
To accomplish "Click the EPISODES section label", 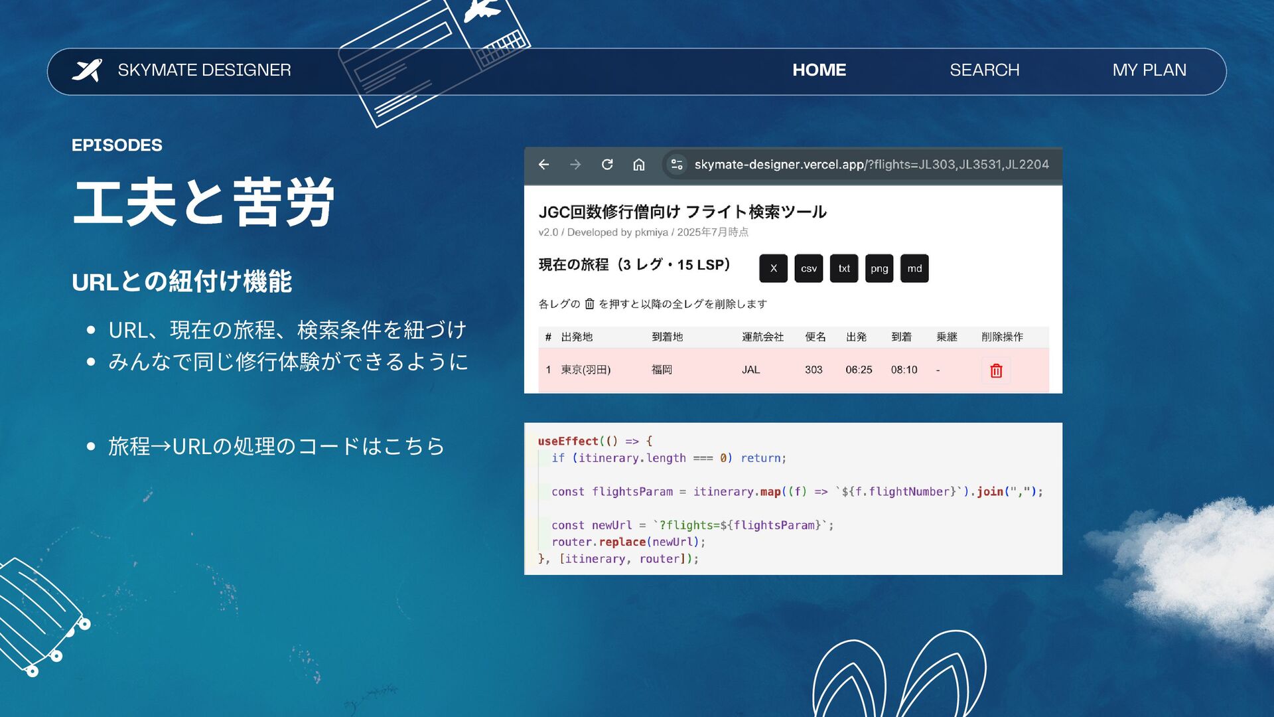I will tap(117, 145).
